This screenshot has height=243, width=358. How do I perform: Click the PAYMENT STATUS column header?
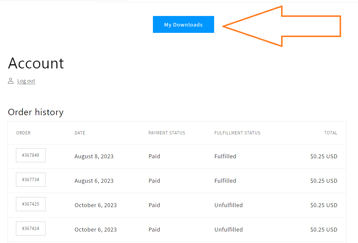pos(167,133)
